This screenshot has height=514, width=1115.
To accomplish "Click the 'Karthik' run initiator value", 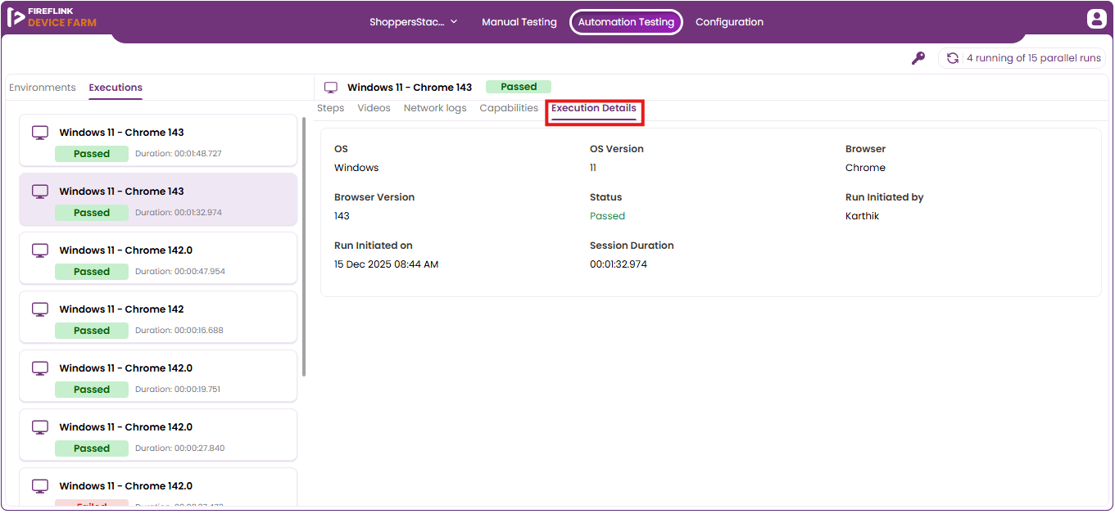I will click(x=862, y=216).
